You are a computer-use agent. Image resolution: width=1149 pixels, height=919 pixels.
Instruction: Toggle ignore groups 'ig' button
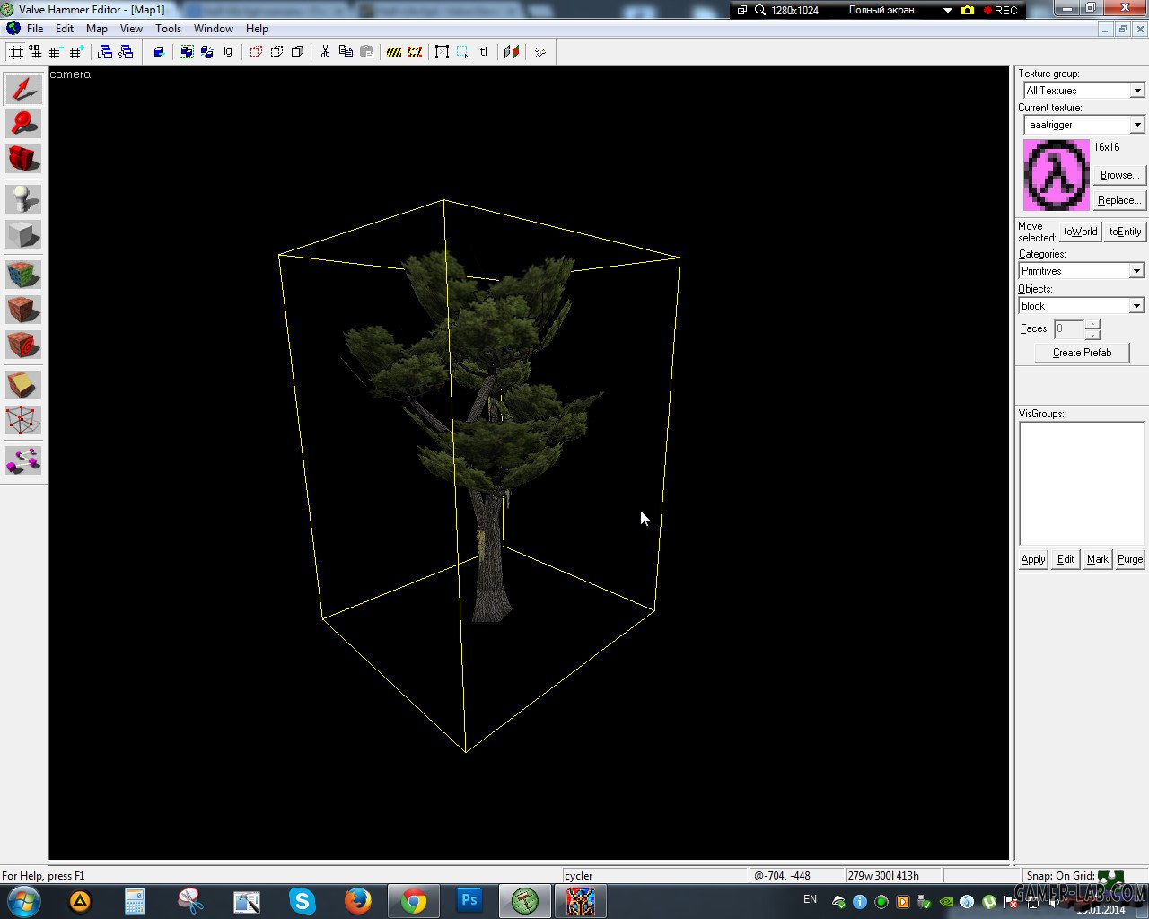click(228, 52)
